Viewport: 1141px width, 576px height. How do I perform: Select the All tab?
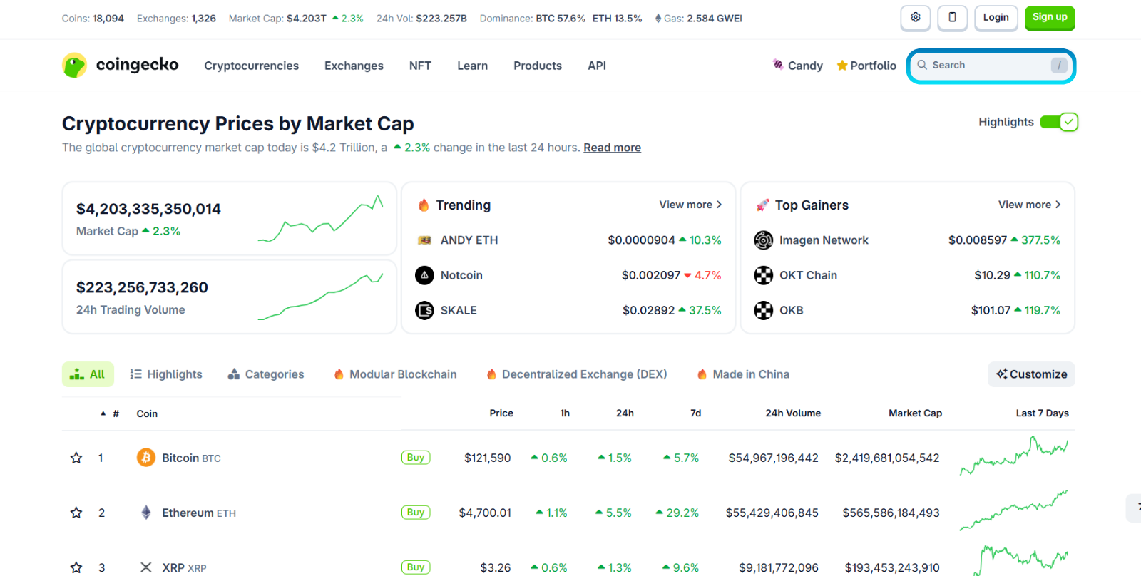click(88, 374)
